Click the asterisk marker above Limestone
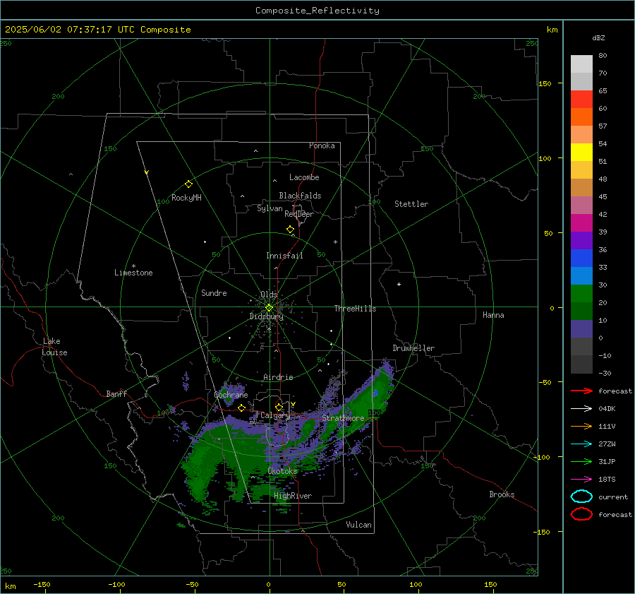 point(133,266)
